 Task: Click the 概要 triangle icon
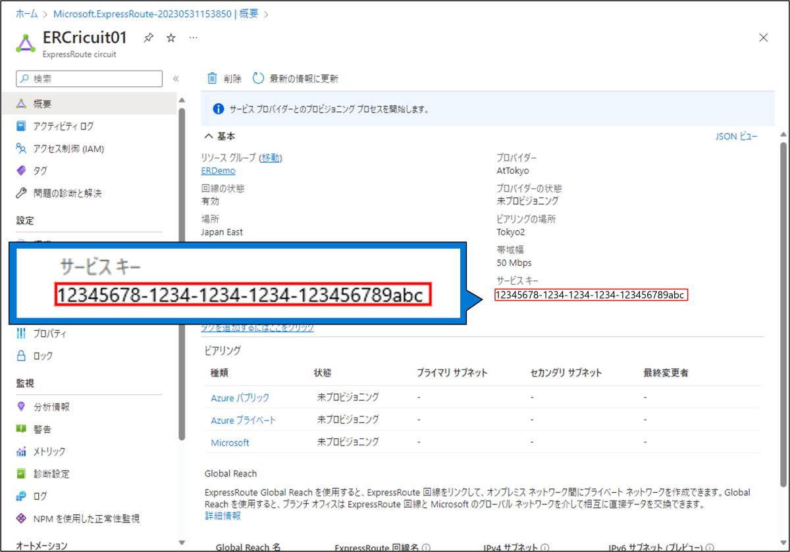tap(21, 104)
